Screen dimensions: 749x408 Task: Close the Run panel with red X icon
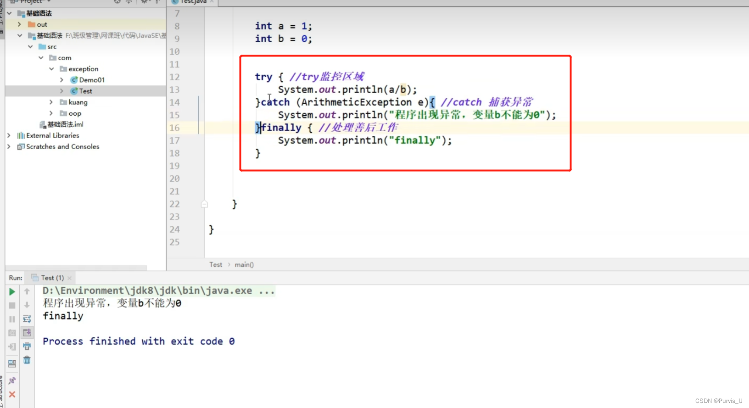[x=12, y=394]
